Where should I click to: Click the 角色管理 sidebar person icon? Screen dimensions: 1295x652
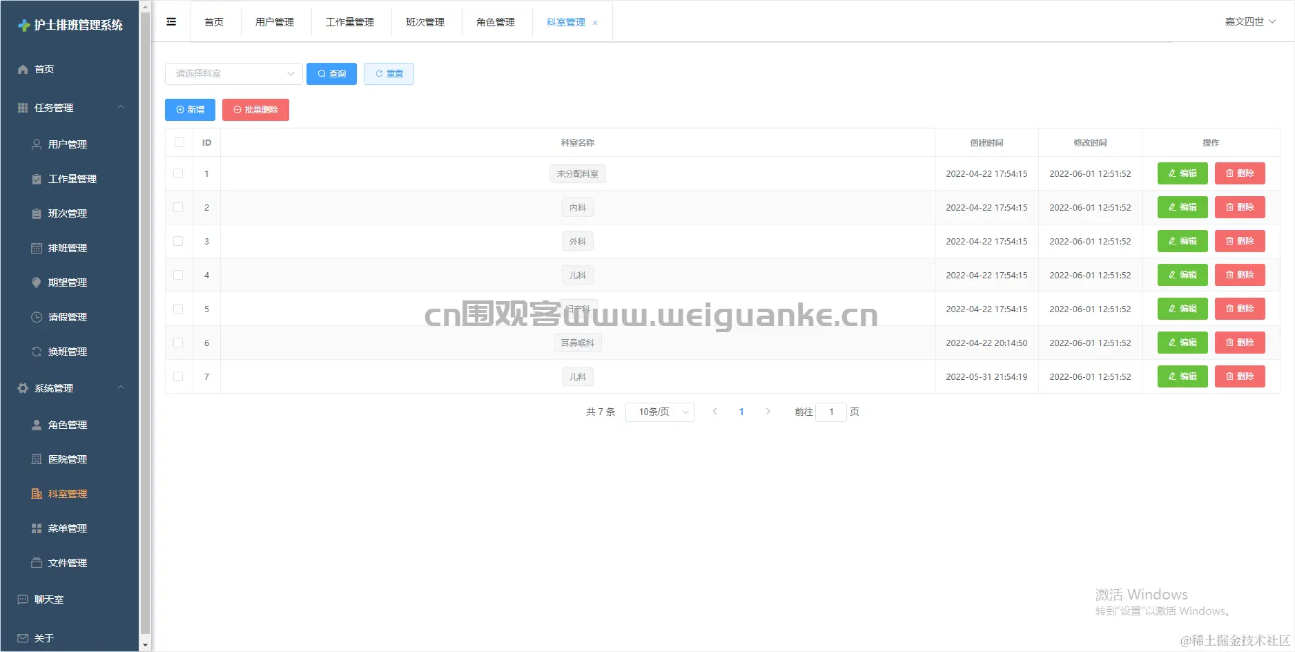click(37, 425)
